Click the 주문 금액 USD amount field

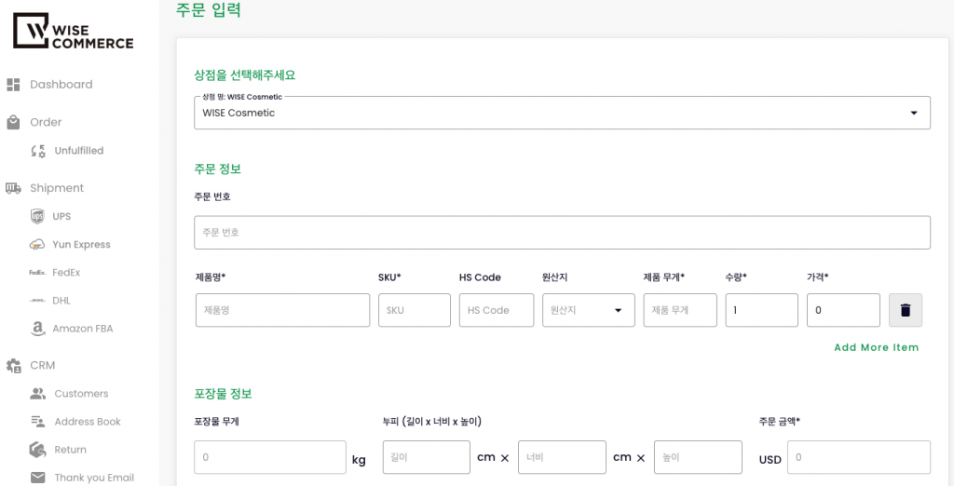pos(858,458)
